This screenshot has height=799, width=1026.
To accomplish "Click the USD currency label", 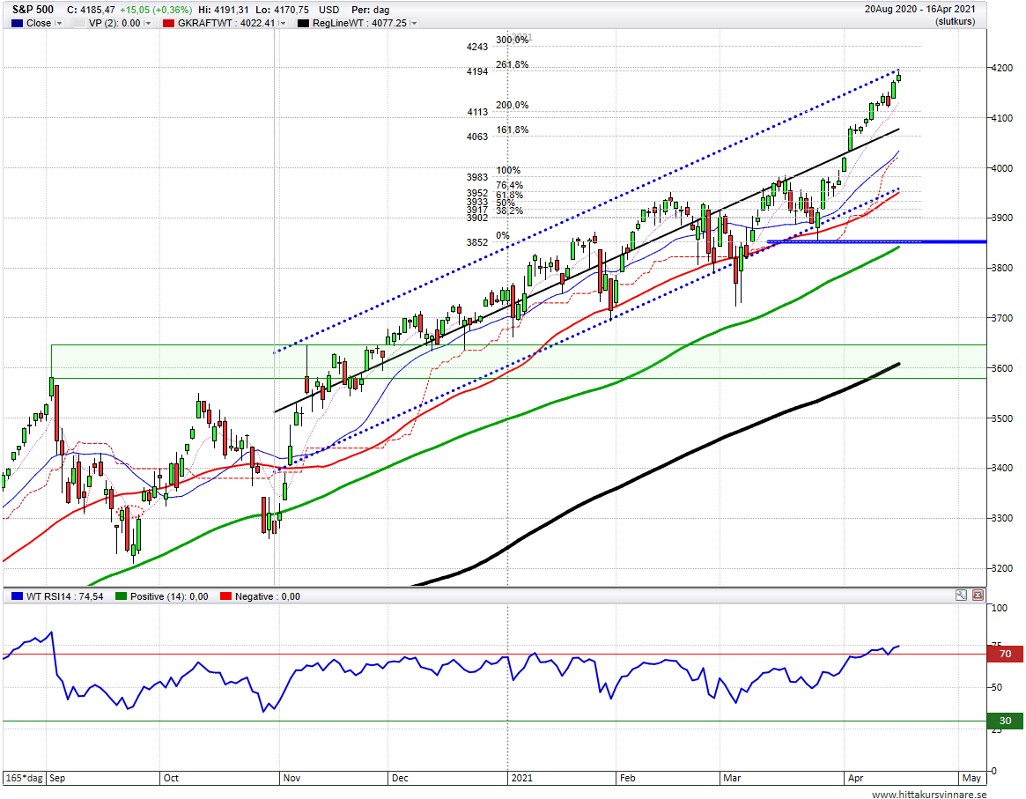I will 328,10.
